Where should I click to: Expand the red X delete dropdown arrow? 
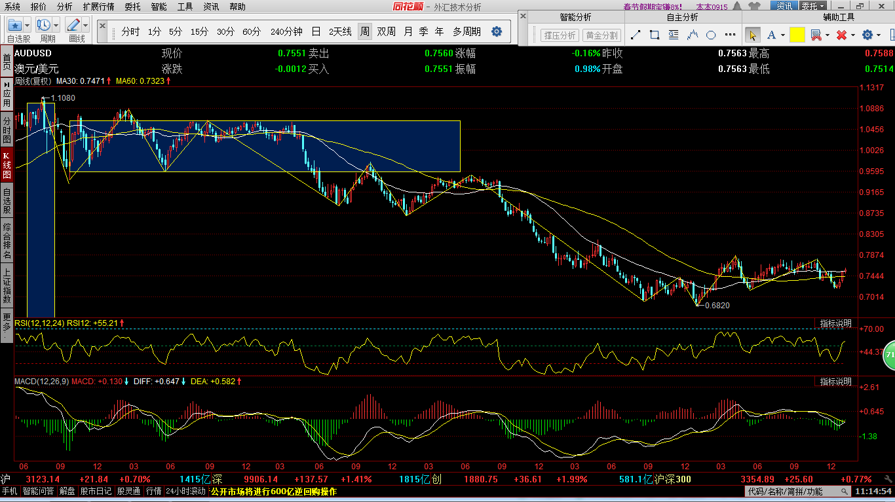853,35
